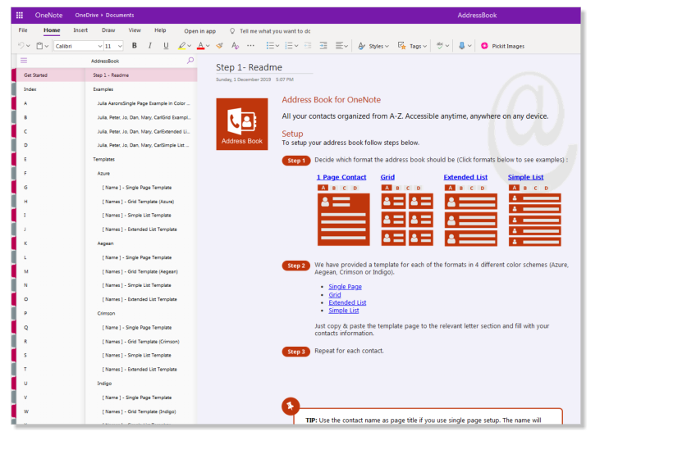Viewport: 673px width, 459px height.
Task: Open the Crimson page in list
Action: coord(141,313)
